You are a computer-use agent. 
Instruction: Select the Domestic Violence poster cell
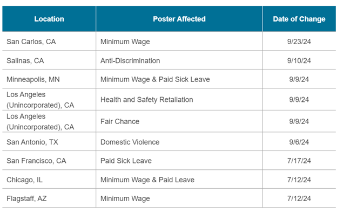pyautogui.click(x=130, y=142)
